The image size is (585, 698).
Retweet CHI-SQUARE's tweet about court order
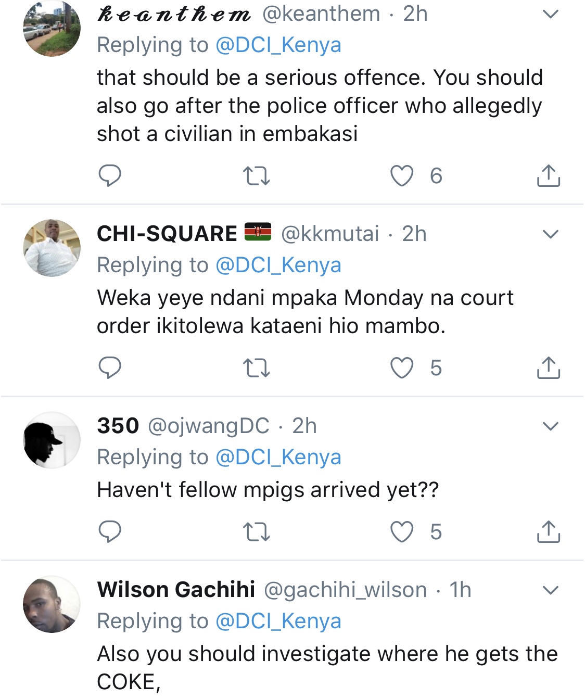tap(257, 368)
